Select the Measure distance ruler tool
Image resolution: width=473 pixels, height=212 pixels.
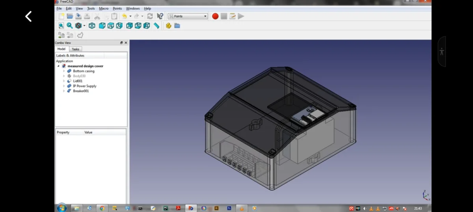[x=156, y=26]
